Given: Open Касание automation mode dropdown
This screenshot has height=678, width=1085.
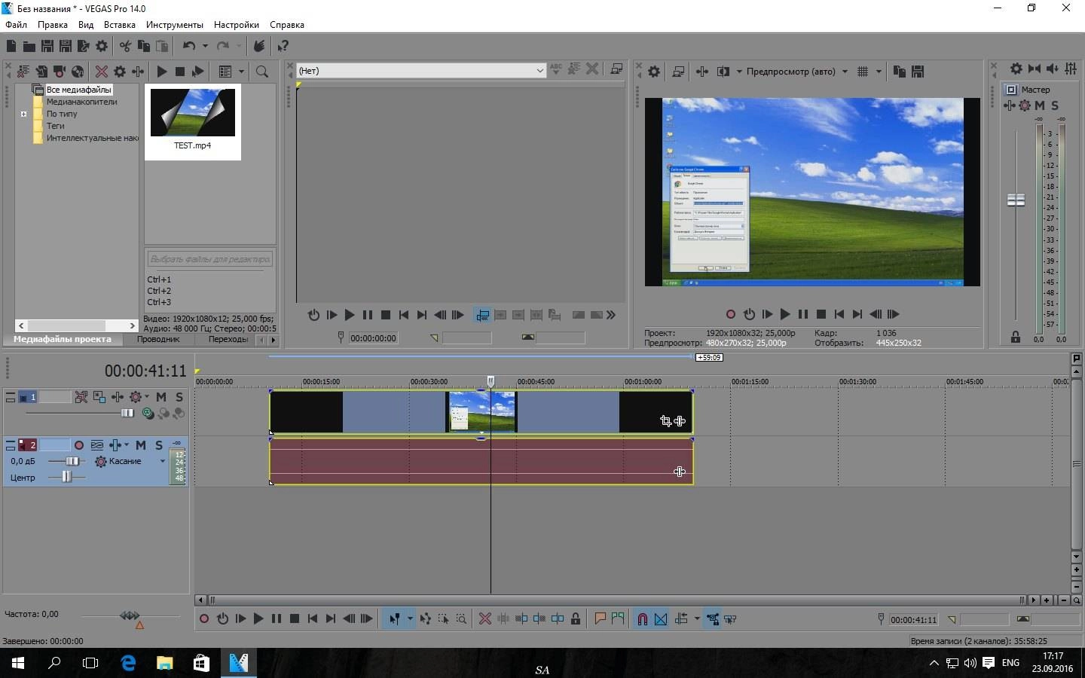Looking at the screenshot, I should pos(162,461).
